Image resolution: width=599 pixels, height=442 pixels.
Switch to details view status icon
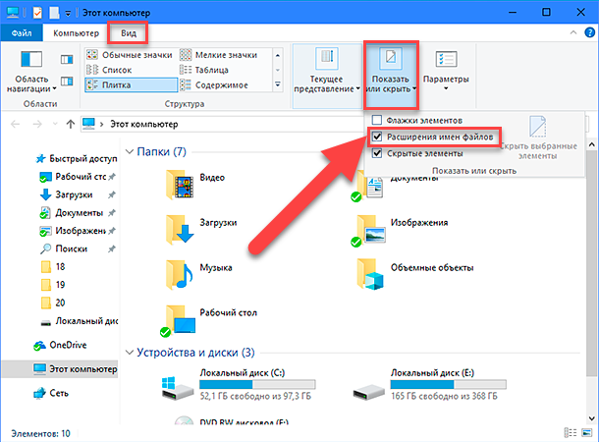(571, 433)
